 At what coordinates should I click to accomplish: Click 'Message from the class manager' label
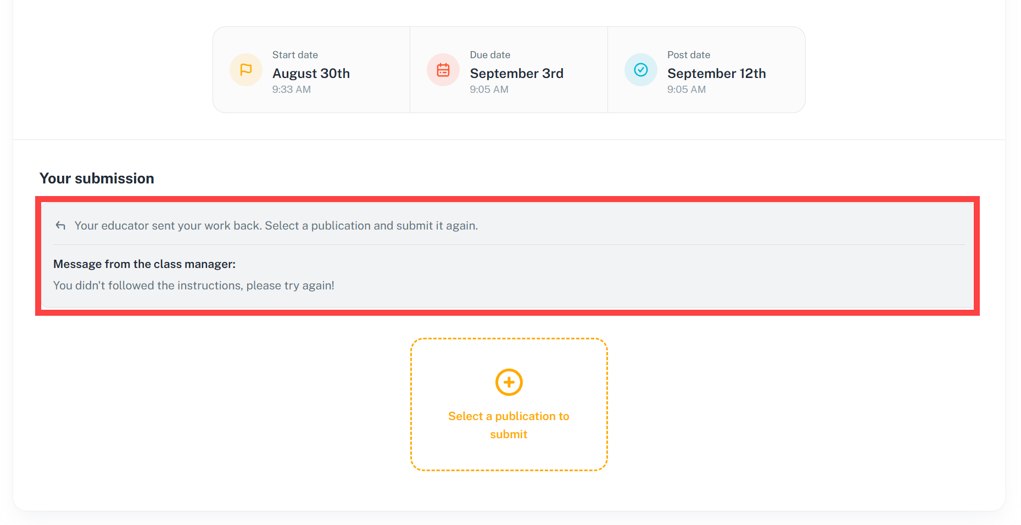click(144, 264)
